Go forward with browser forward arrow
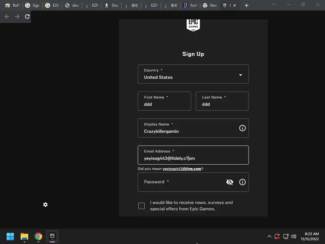 tap(17, 17)
